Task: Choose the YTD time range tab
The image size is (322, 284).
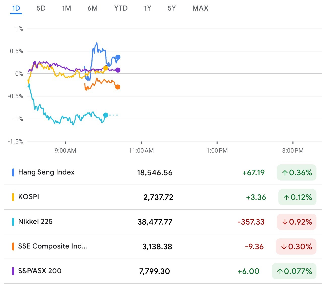Action: (x=121, y=8)
